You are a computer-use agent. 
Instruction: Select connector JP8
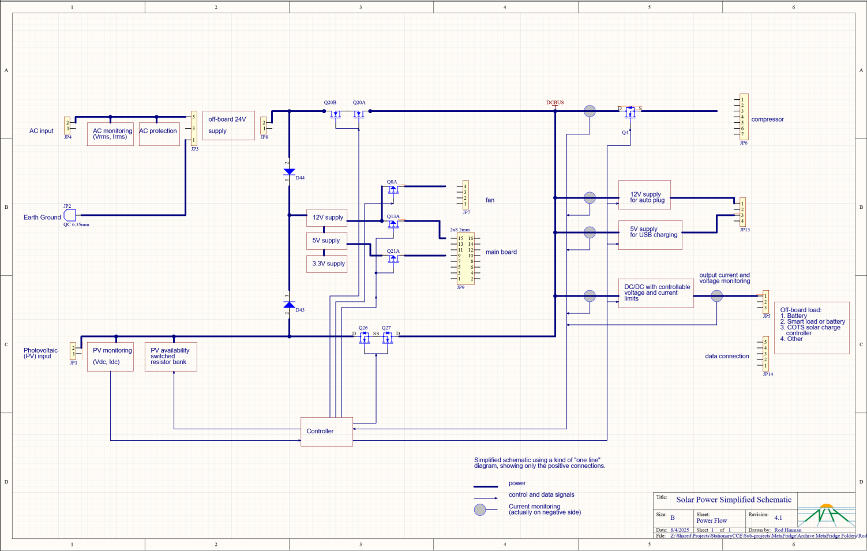click(264, 126)
